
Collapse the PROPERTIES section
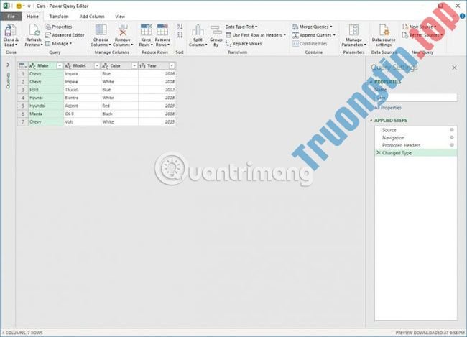point(371,82)
